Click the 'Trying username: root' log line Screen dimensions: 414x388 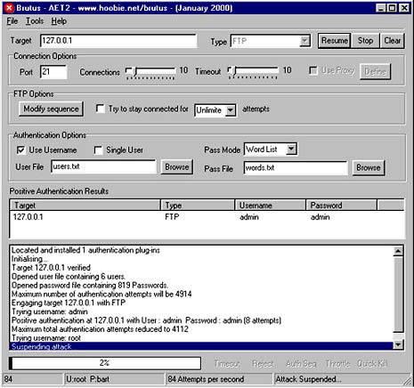(46, 338)
